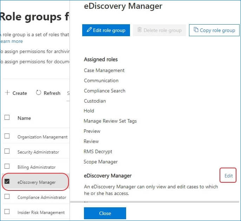This screenshot has height=221, width=241.
Task: Check the Organization Management checkbox
Action: click(7, 136)
